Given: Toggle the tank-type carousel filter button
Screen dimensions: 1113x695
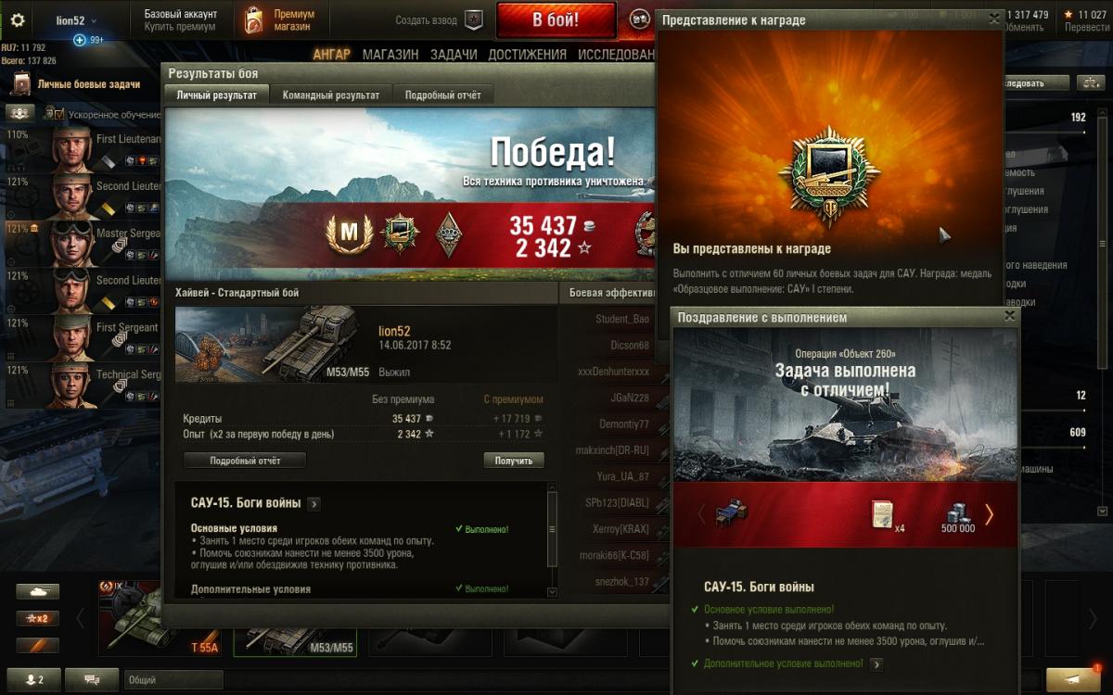Looking at the screenshot, I should pyautogui.click(x=37, y=591).
